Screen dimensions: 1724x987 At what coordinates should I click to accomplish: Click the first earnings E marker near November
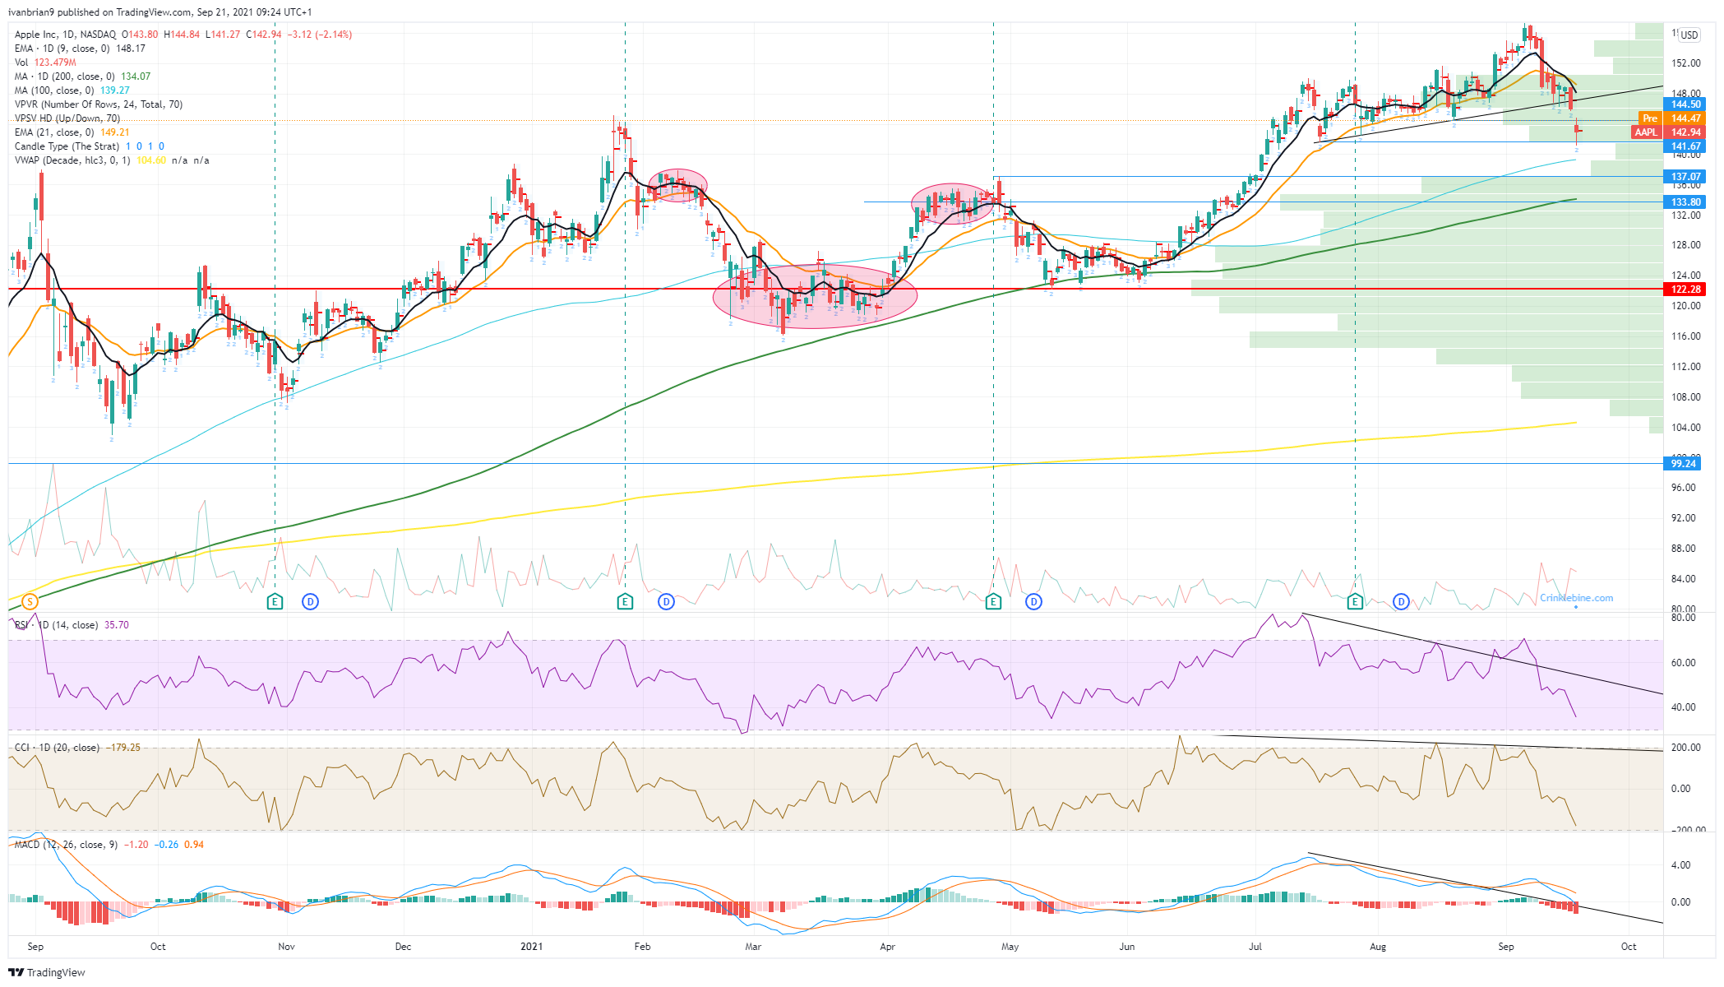coord(275,602)
